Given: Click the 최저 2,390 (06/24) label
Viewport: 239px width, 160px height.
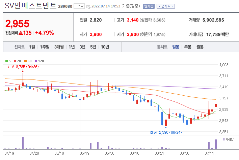Looking at the screenshot, I should 166,132.
